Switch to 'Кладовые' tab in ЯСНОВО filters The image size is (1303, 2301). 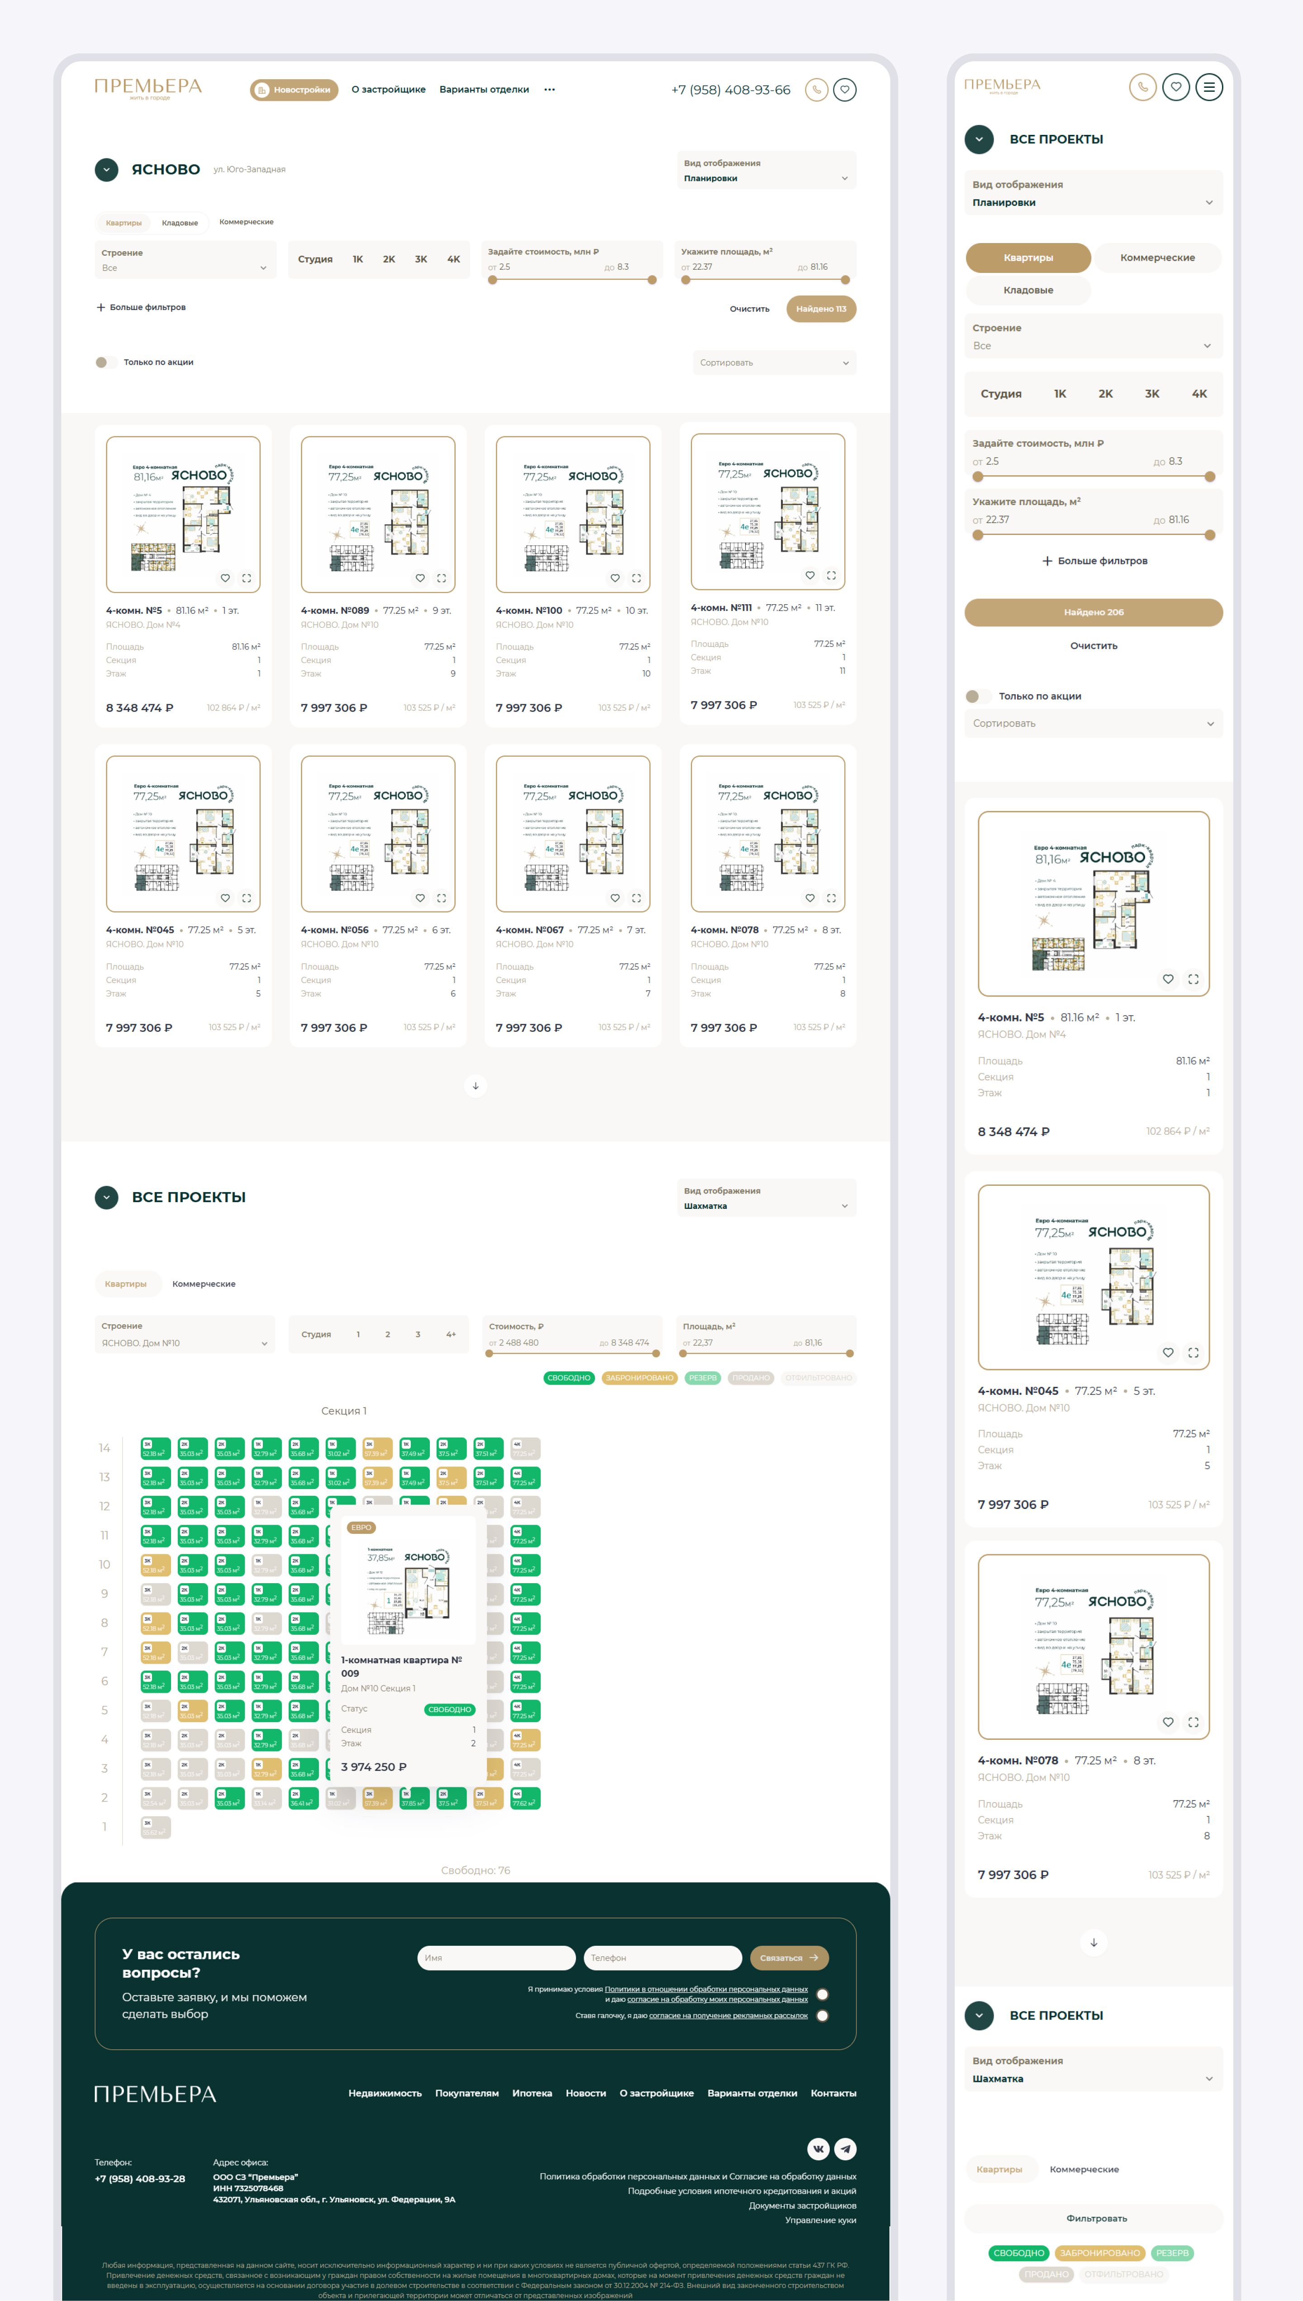pyautogui.click(x=180, y=223)
